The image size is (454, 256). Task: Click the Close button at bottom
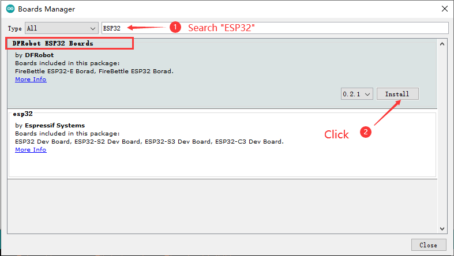coord(429,245)
